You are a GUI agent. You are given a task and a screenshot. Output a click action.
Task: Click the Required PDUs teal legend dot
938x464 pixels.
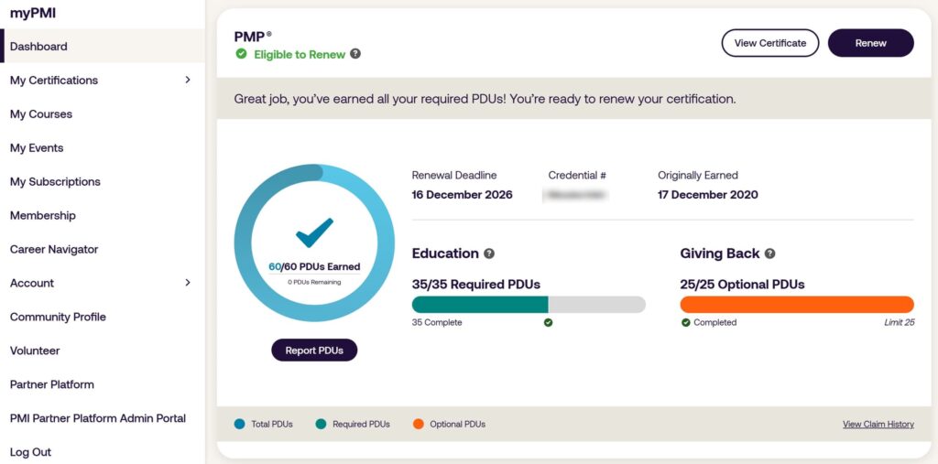tap(321, 424)
